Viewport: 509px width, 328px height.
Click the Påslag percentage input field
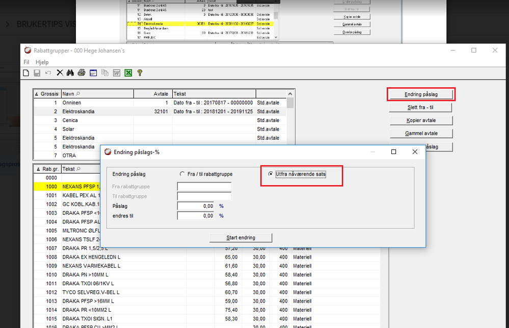(196, 206)
